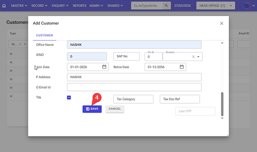Clear the Division field selection
The image size is (257, 152).
(x=193, y=57)
